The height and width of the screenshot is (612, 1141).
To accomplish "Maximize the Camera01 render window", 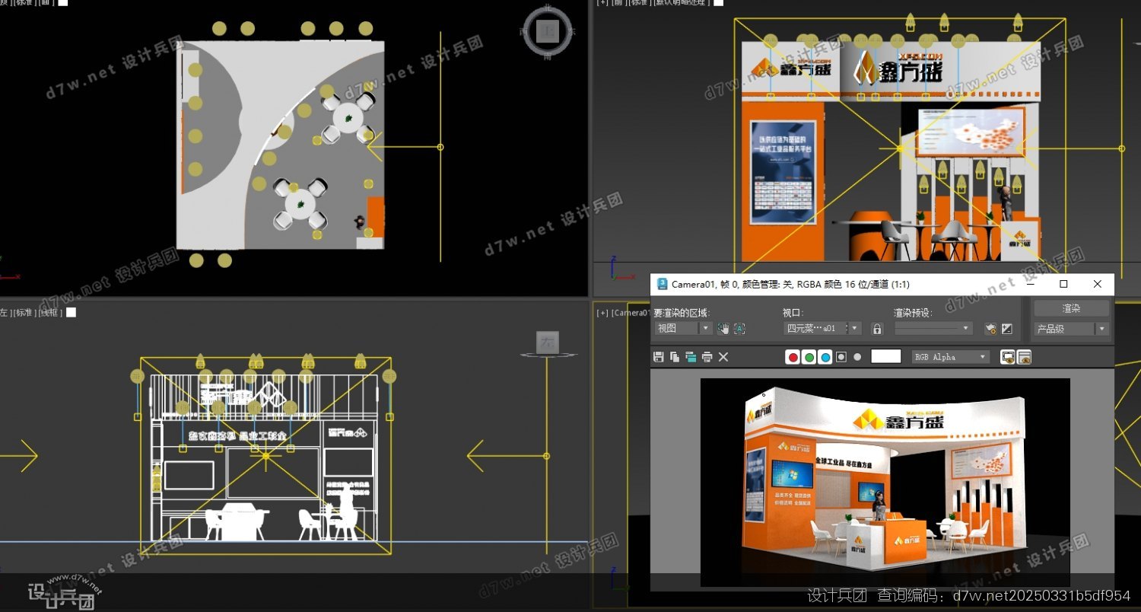I will pos(1063,284).
